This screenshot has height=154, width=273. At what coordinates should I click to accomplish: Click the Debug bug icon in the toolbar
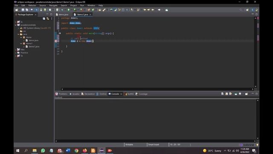[62, 10]
